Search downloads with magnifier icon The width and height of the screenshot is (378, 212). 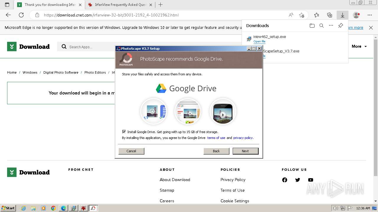tap(322, 26)
